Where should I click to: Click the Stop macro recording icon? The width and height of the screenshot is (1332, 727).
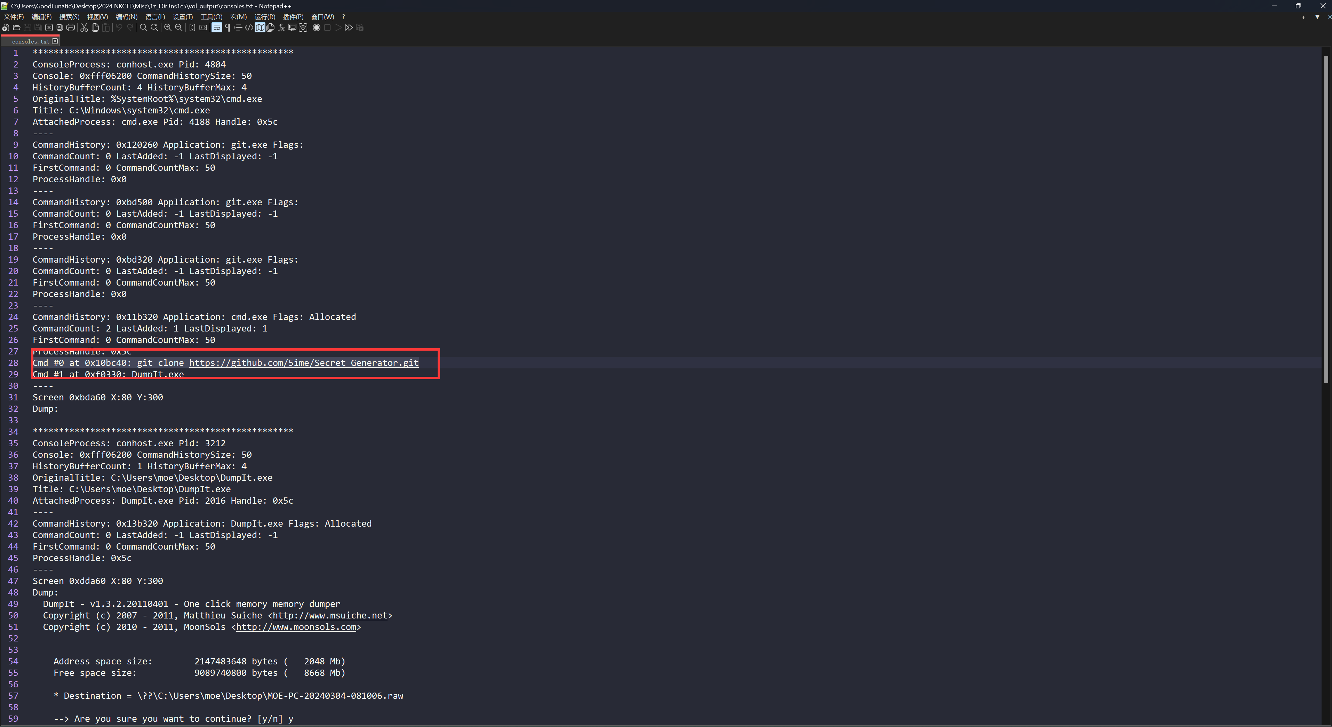[327, 27]
